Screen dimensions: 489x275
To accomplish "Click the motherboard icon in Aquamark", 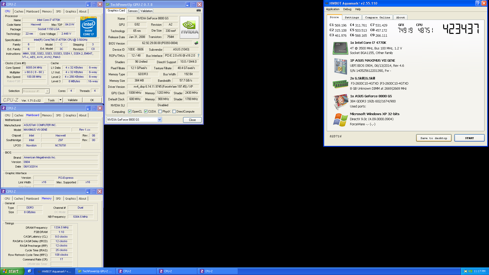I will 340,66.
